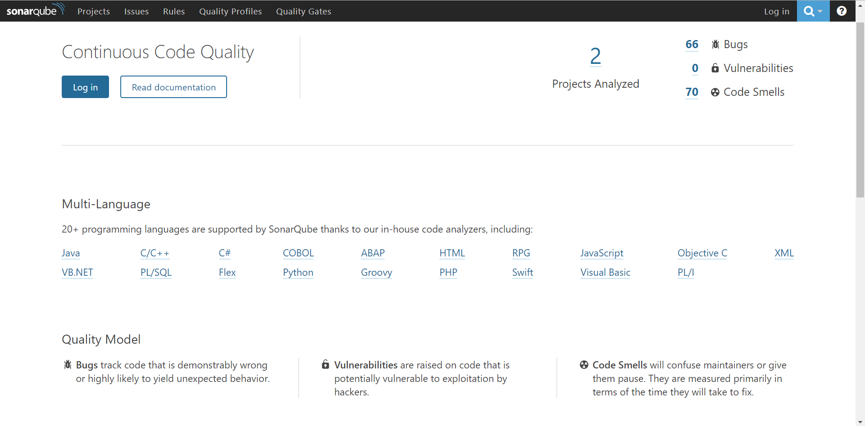
Task: Click the lock icon beside Vulnerabilities count
Action: coord(715,68)
